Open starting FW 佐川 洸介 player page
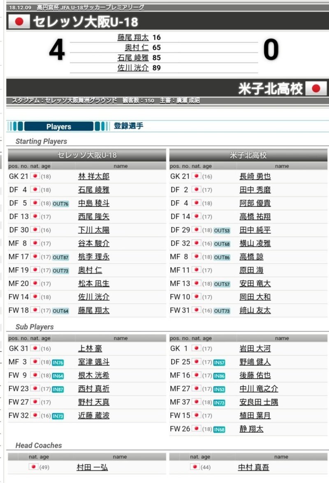 point(94,297)
